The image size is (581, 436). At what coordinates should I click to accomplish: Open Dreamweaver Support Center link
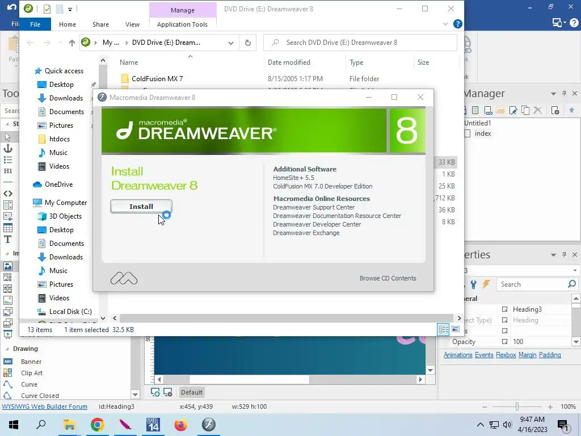click(314, 207)
